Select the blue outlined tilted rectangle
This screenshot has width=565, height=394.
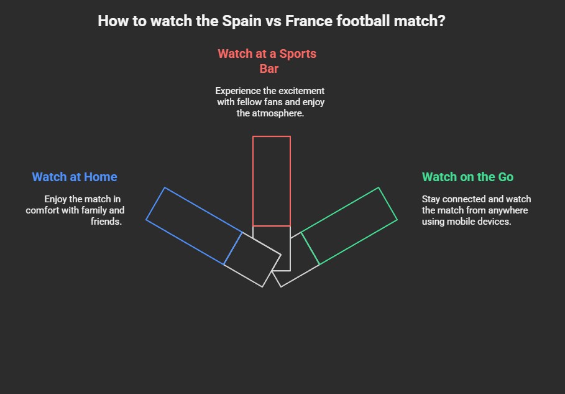click(194, 226)
